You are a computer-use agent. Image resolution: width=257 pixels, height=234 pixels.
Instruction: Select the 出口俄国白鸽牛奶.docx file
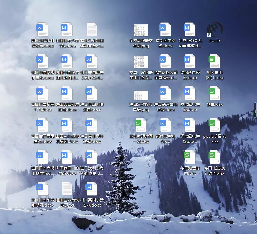(67, 157)
